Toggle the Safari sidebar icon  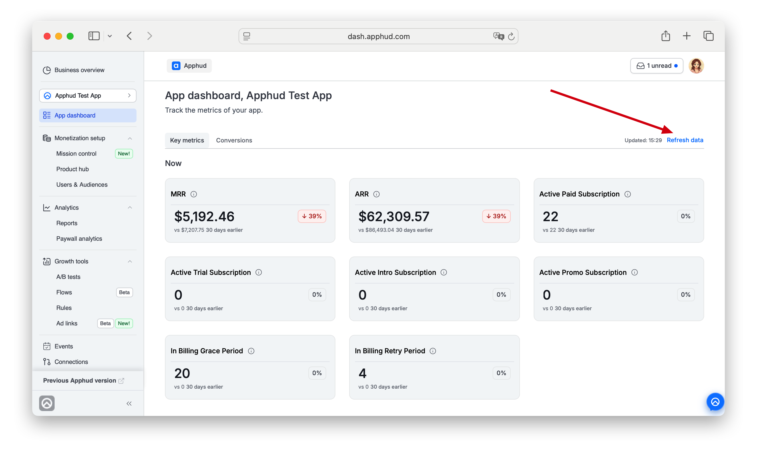click(94, 36)
